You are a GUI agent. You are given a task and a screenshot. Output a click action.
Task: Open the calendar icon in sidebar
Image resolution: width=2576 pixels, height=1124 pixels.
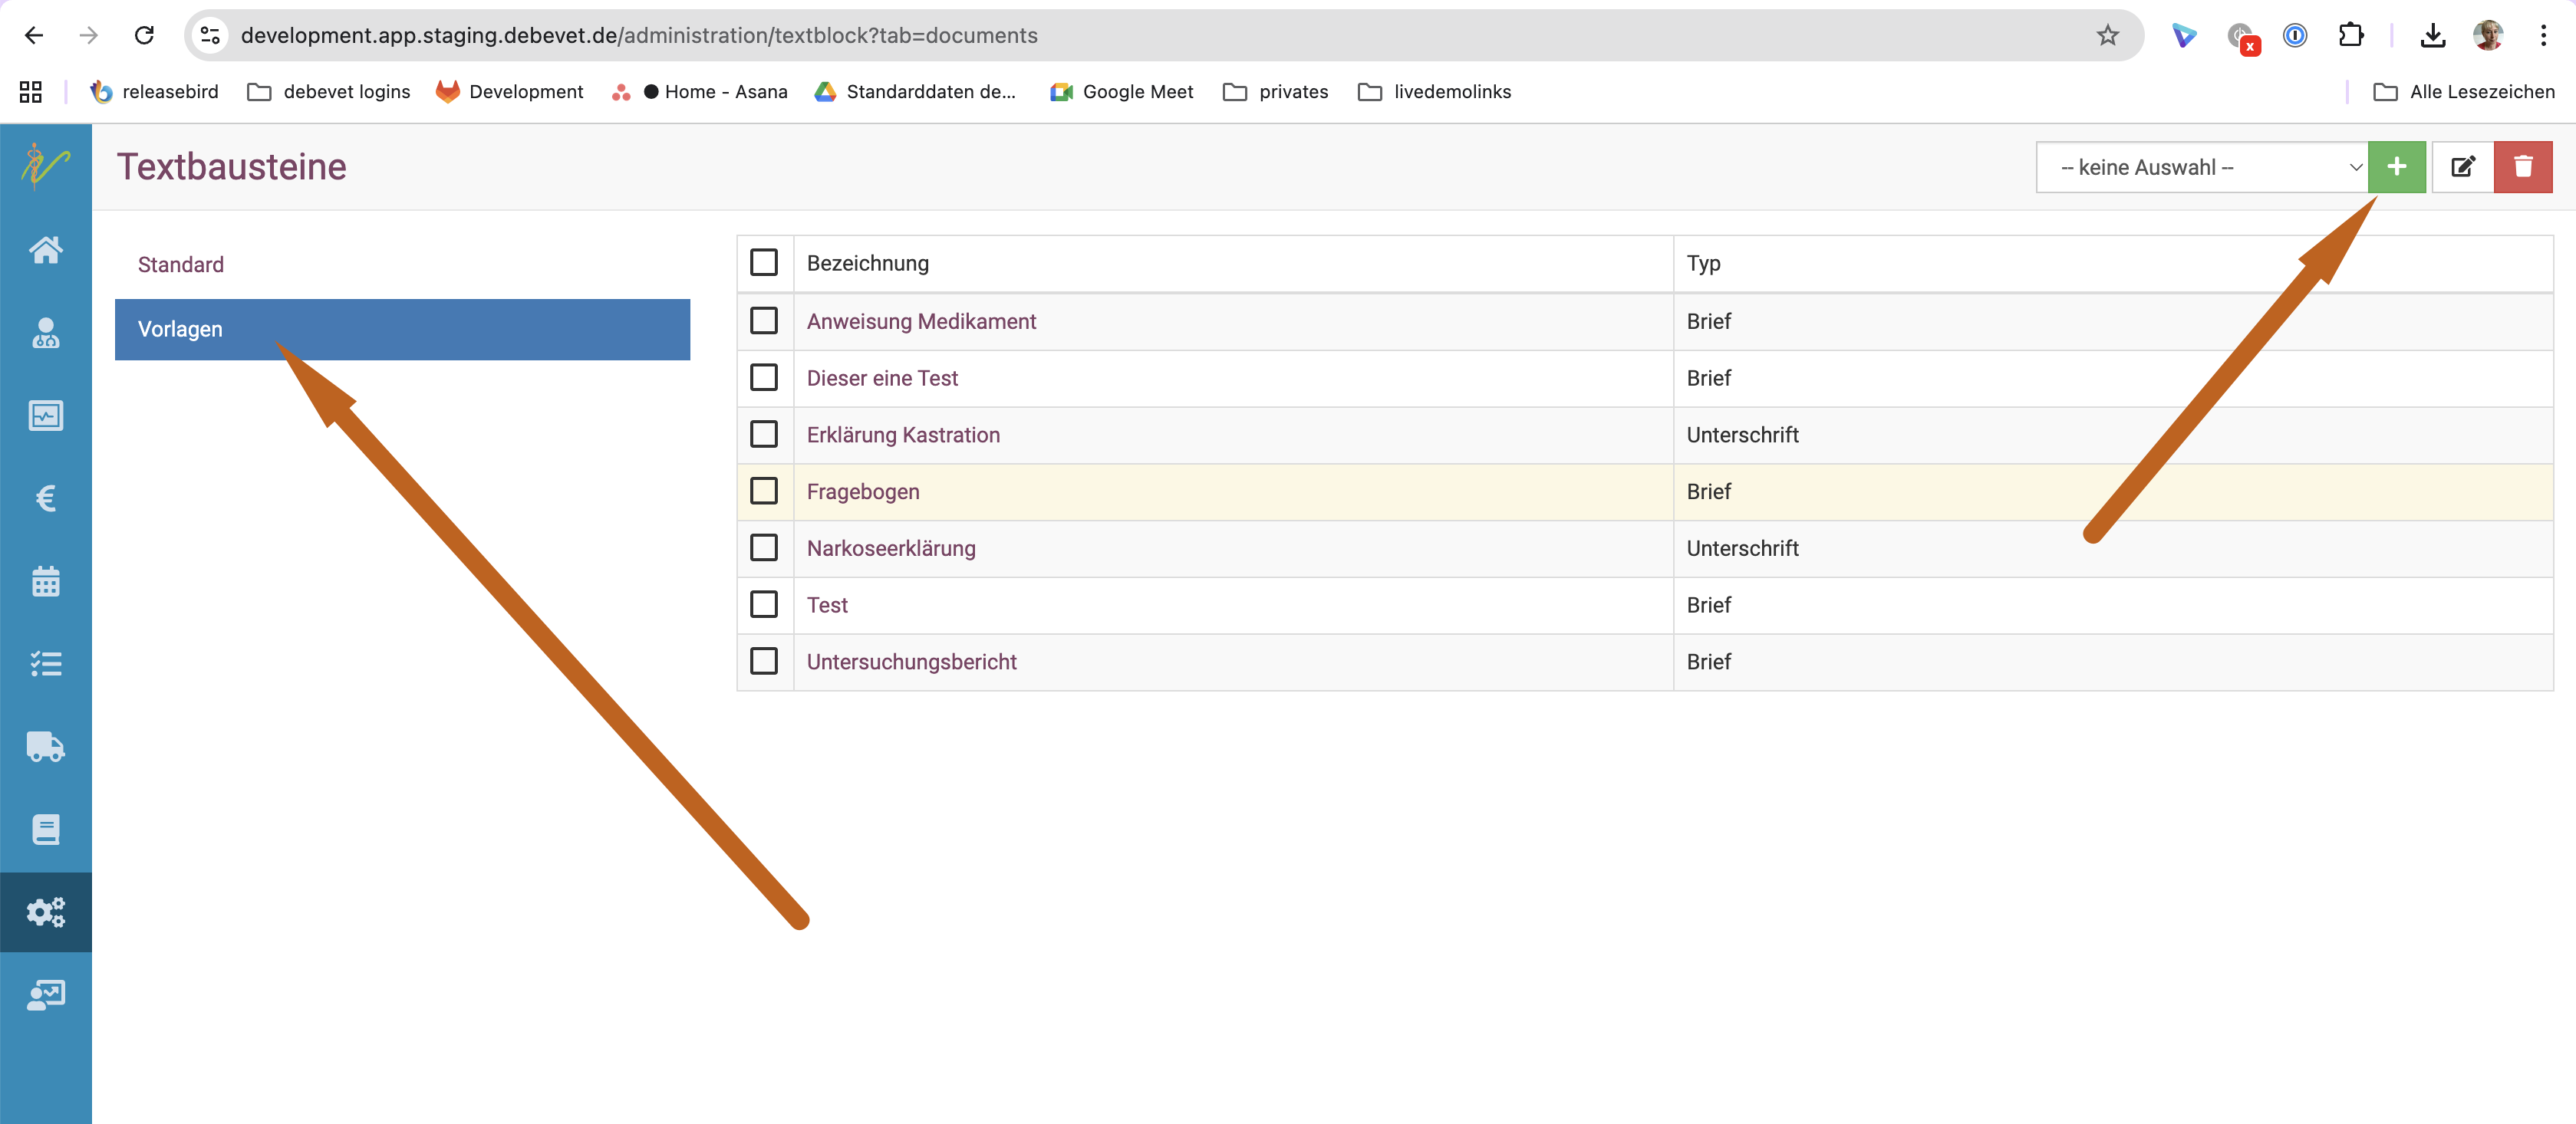point(46,580)
